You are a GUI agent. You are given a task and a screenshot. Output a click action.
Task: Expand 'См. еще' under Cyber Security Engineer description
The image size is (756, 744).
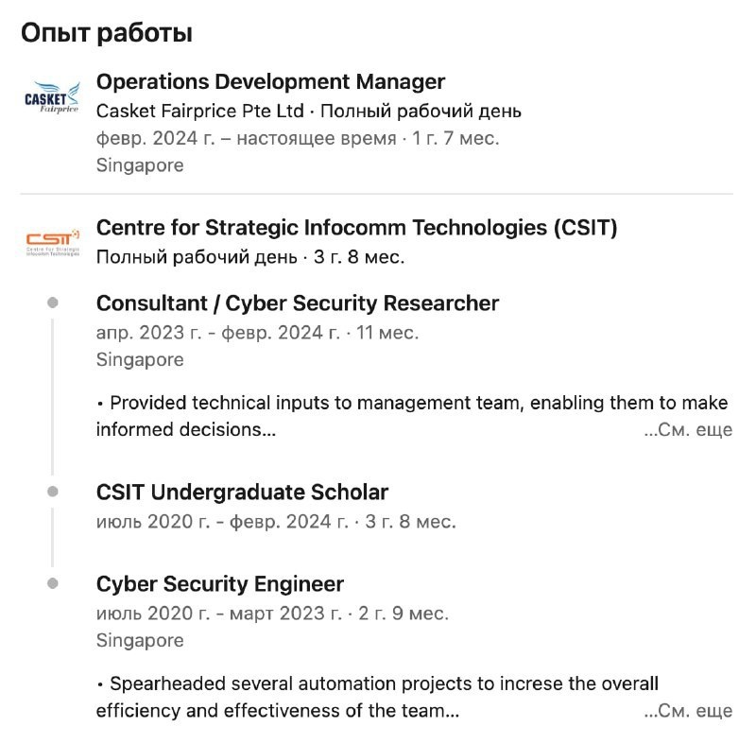tap(688, 711)
